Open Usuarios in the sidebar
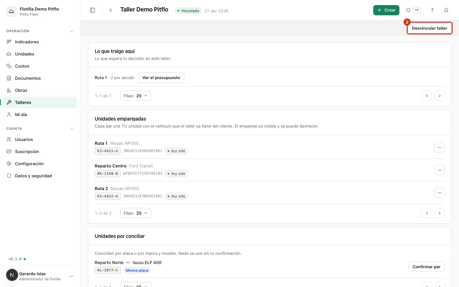Viewport: 459px width, 287px height. tap(40, 139)
